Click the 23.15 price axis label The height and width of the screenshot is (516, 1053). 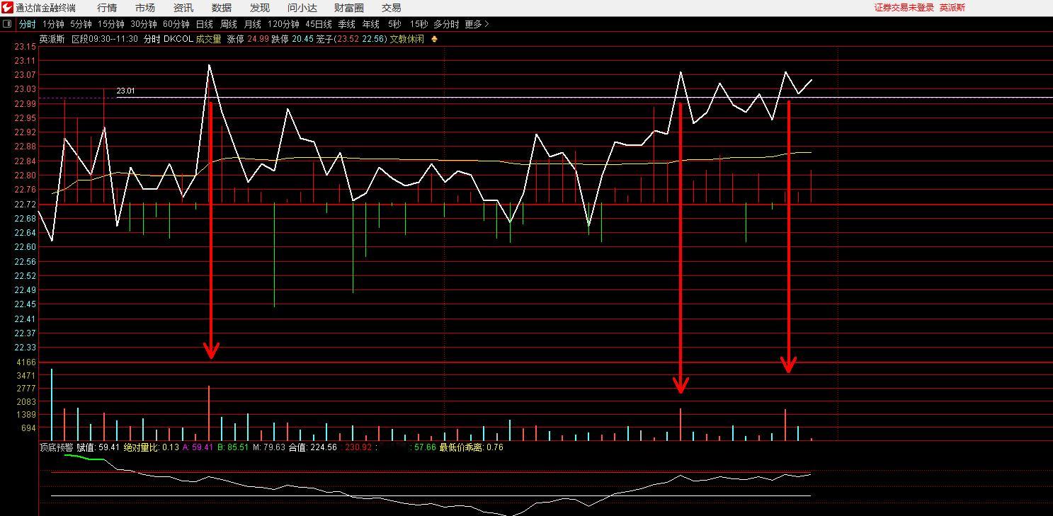click(x=25, y=46)
